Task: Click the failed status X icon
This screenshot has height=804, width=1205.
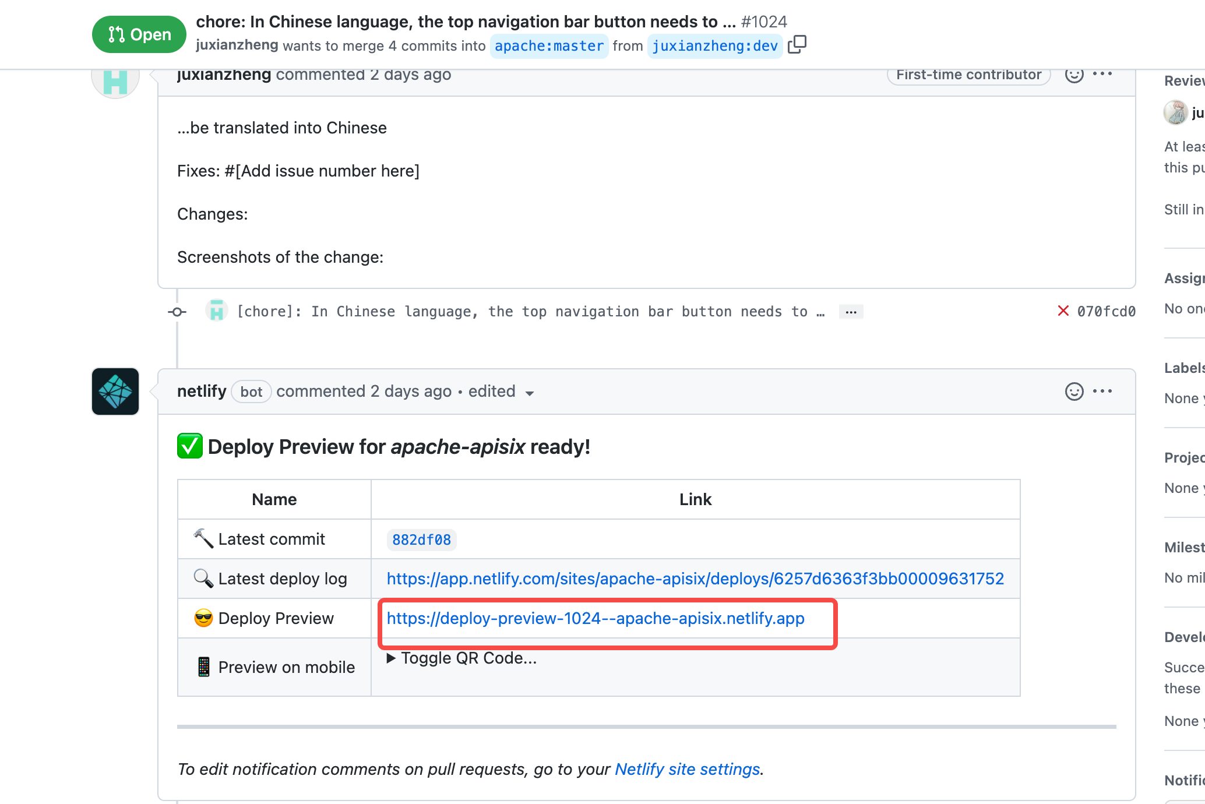Action: pyautogui.click(x=1063, y=311)
